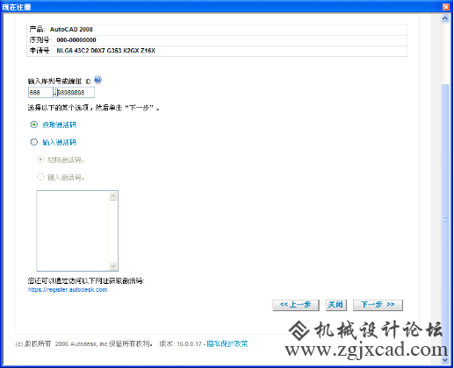The image size is (454, 368).
Task: Click activation text area scroll up arrow
Action: pyautogui.click(x=113, y=196)
